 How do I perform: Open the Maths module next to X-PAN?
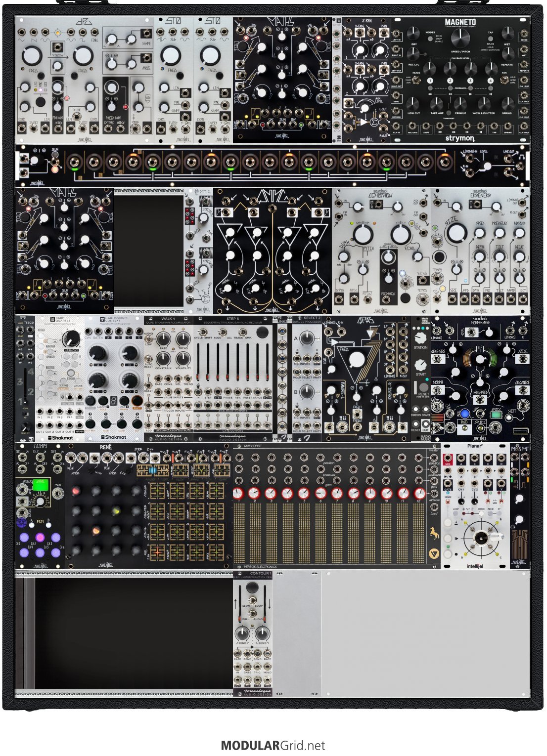282,81
